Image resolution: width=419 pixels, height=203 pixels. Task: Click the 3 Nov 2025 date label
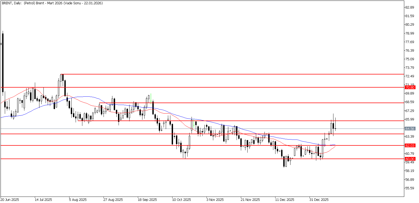pos(215,200)
